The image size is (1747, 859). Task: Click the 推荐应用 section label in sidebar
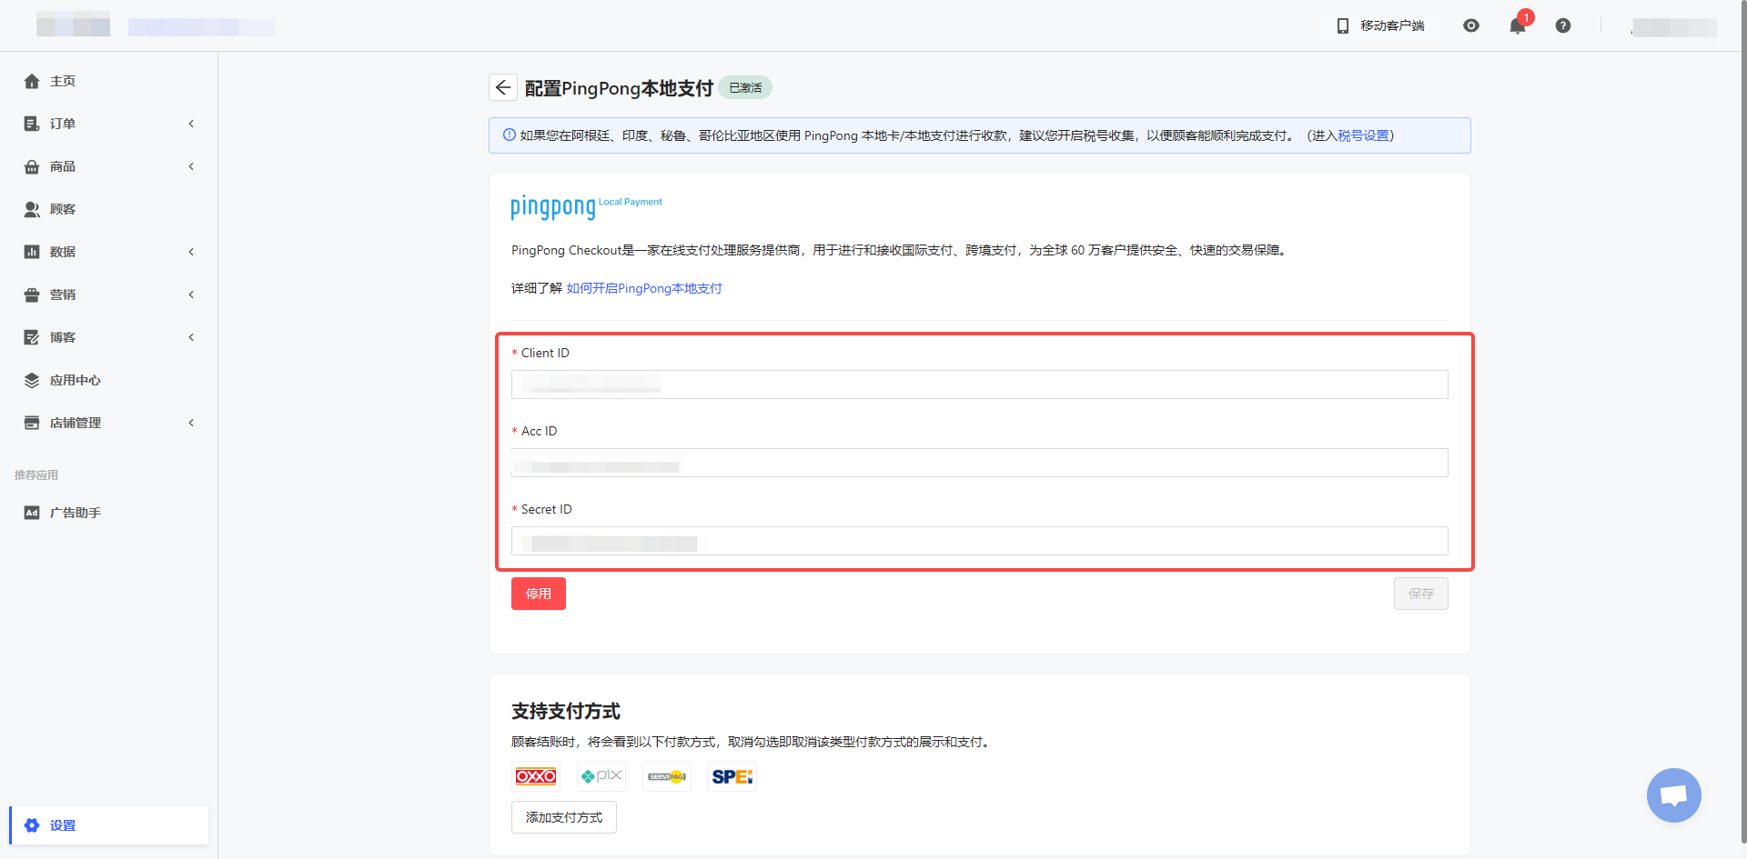tap(36, 475)
